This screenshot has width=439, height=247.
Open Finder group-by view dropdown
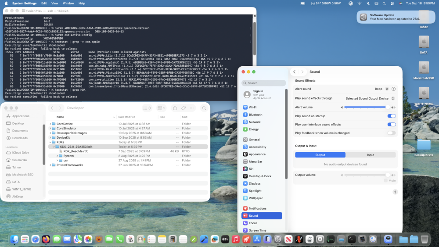[x=161, y=108]
